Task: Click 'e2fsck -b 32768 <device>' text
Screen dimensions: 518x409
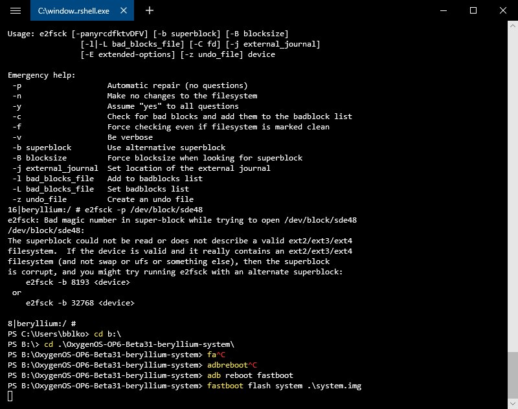Action: pyautogui.click(x=80, y=303)
